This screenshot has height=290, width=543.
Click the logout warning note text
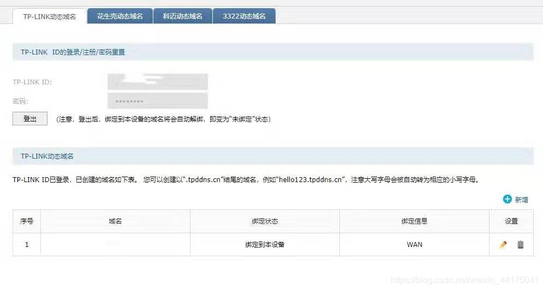tap(164, 119)
